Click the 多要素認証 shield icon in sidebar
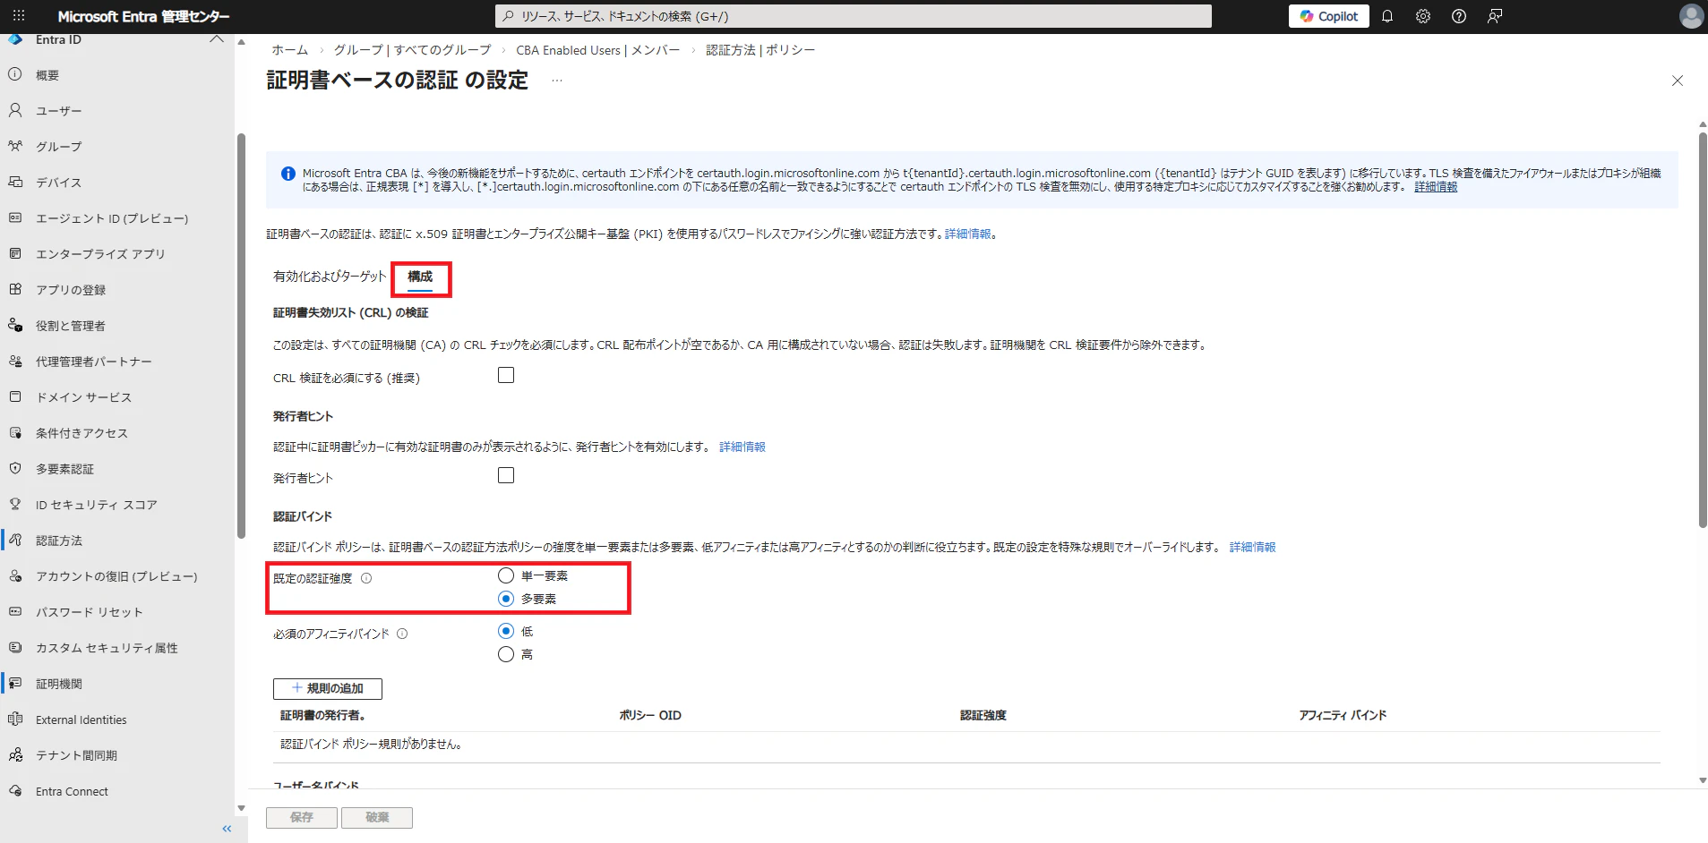1708x843 pixels. [15, 468]
